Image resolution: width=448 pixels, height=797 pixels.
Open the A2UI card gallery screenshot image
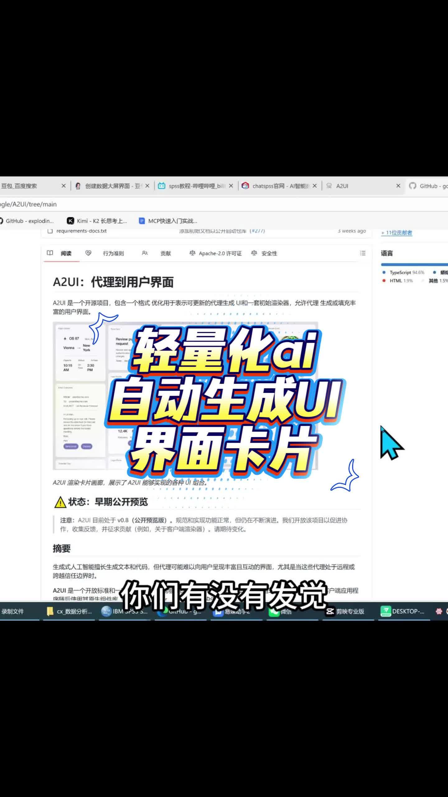click(185, 396)
